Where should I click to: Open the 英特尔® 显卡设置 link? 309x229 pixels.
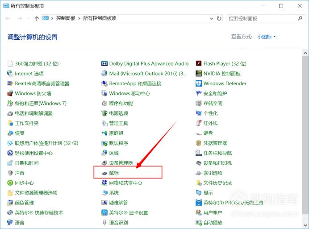(129, 212)
